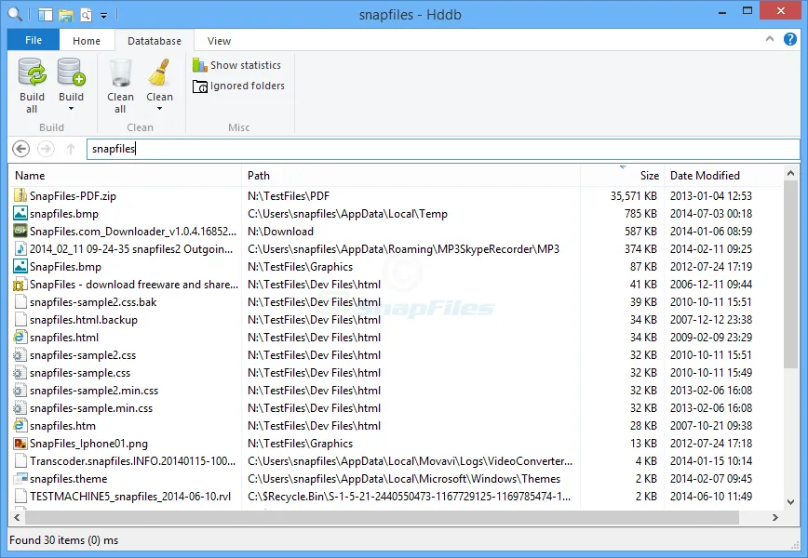Select snapfiles-sample.min.css
Image resolution: width=808 pixels, height=558 pixels.
(x=396, y=408)
